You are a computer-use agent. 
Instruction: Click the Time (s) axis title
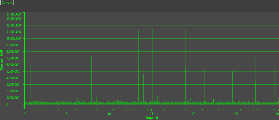click(x=151, y=118)
